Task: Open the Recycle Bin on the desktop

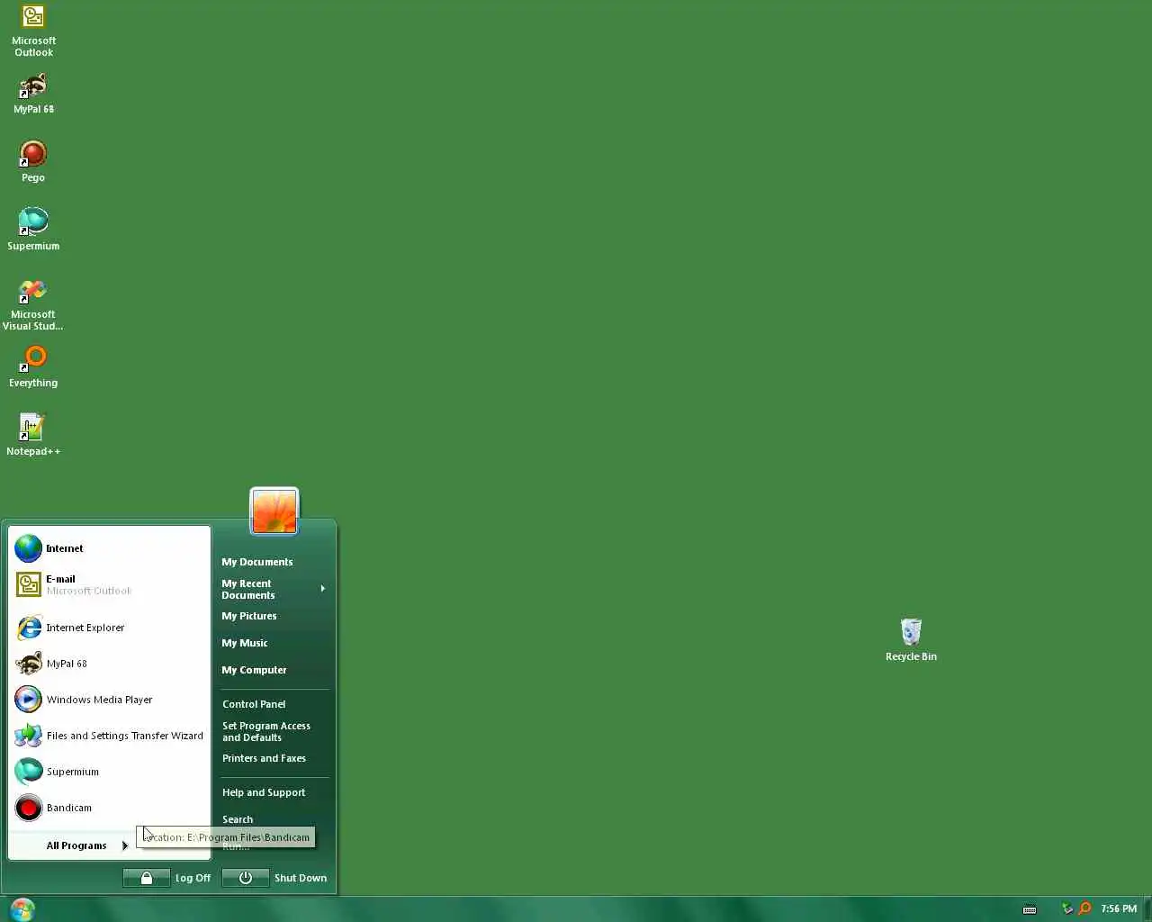Action: point(911,640)
